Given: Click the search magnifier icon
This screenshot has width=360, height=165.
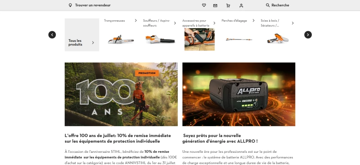Looking at the screenshot, I should 268,5.
